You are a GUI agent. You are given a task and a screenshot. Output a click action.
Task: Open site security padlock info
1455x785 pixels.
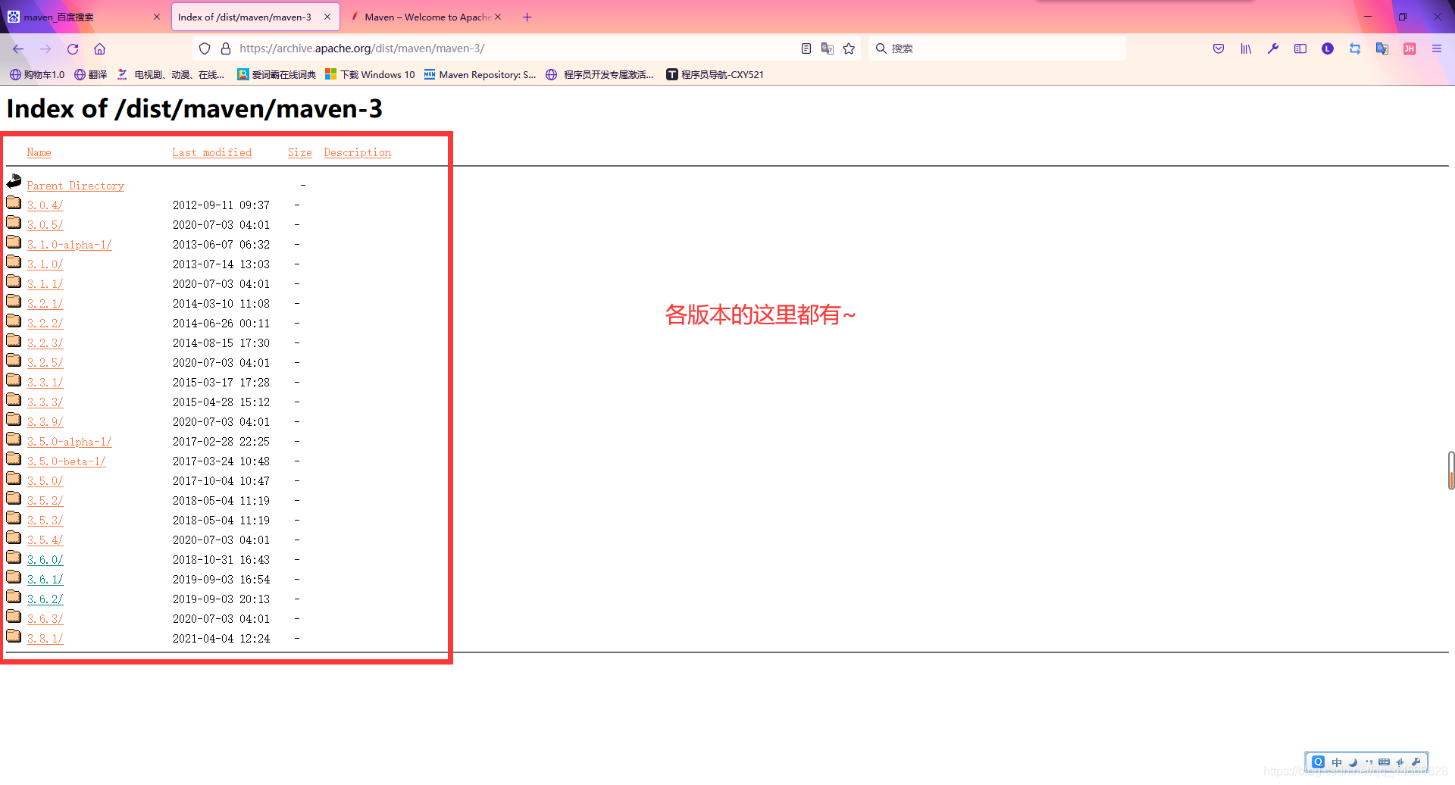pyautogui.click(x=225, y=48)
